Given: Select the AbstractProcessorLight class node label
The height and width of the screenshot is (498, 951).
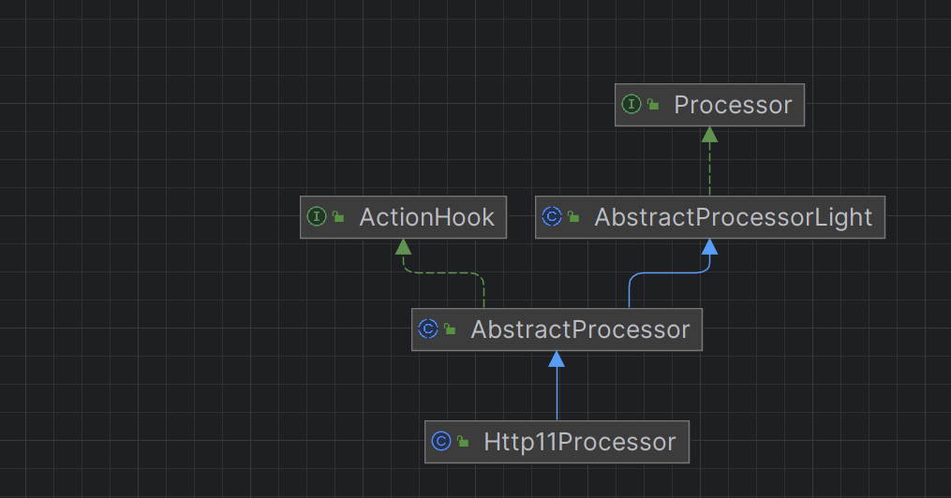Looking at the screenshot, I should [x=733, y=217].
